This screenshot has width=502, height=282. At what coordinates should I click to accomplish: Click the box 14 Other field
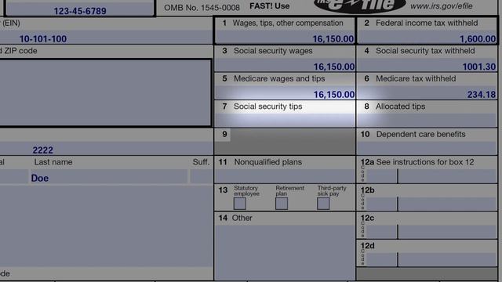pyautogui.click(x=285, y=252)
